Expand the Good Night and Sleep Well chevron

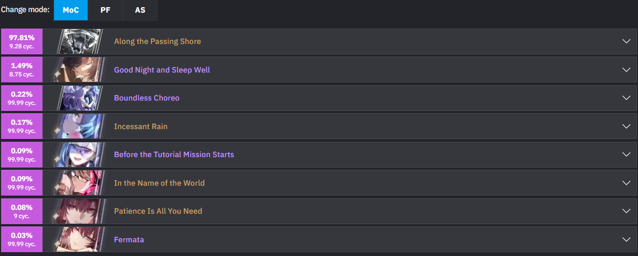click(x=626, y=70)
